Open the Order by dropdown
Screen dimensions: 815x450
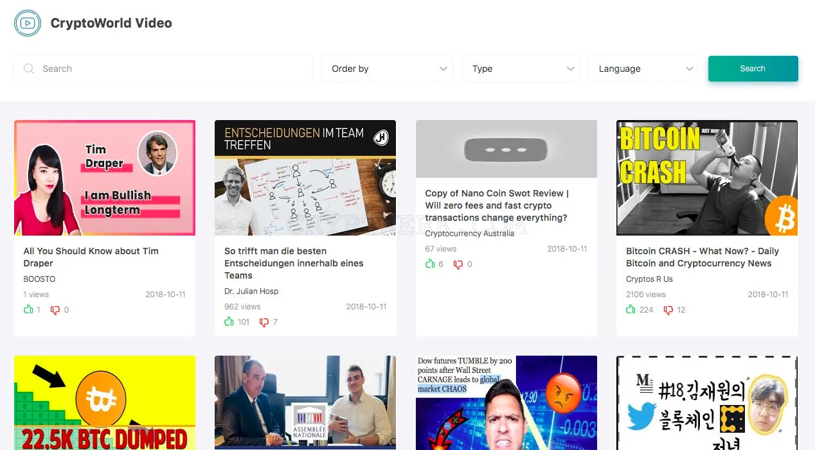pos(389,69)
